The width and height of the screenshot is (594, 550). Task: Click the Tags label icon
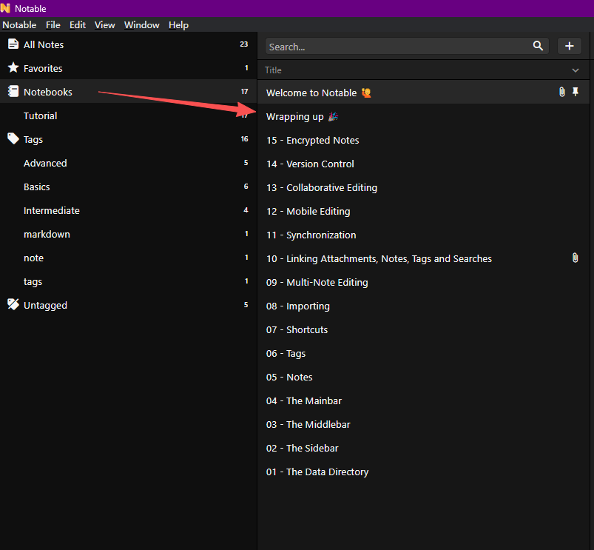coord(13,138)
